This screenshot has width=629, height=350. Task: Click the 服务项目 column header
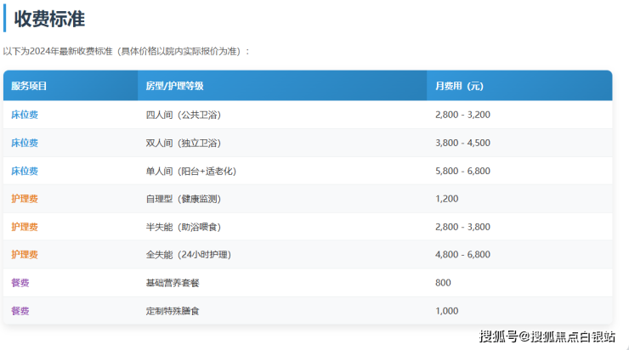click(x=29, y=87)
